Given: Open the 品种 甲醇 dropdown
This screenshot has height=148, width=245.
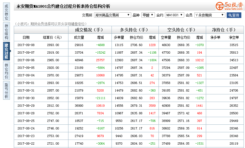Looking at the screenshot, I should [x=148, y=15].
